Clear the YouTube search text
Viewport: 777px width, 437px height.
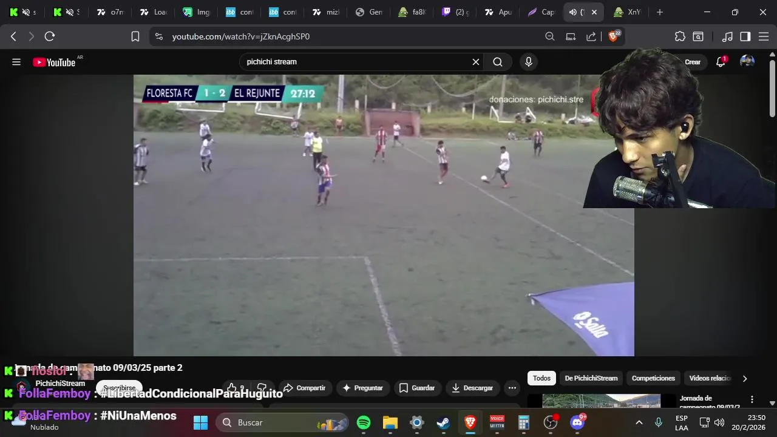tap(476, 62)
